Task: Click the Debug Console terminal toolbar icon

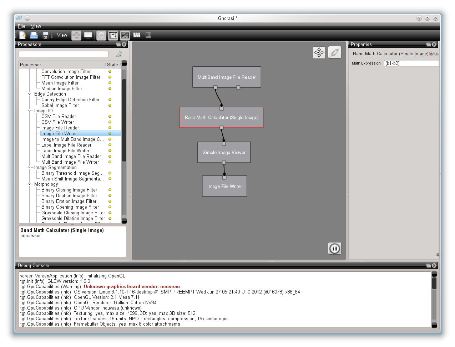Action: point(125,35)
